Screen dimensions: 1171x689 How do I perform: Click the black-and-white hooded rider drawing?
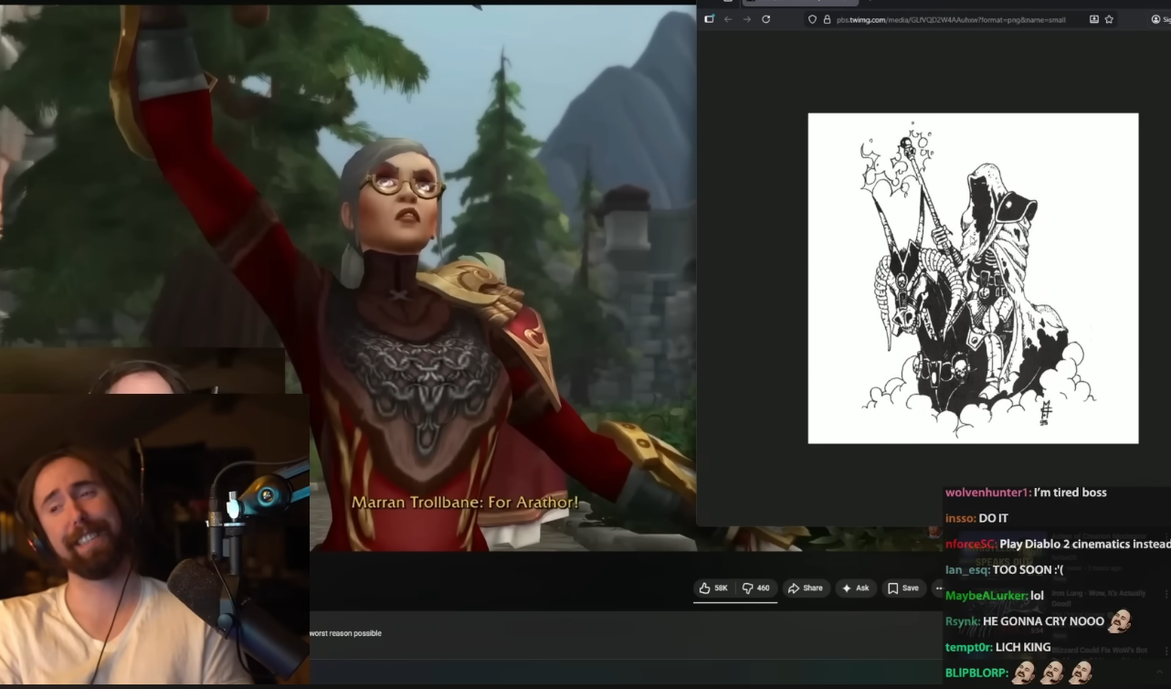click(973, 278)
